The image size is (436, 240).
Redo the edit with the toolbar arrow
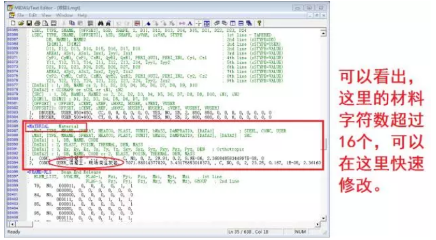tap(127, 24)
